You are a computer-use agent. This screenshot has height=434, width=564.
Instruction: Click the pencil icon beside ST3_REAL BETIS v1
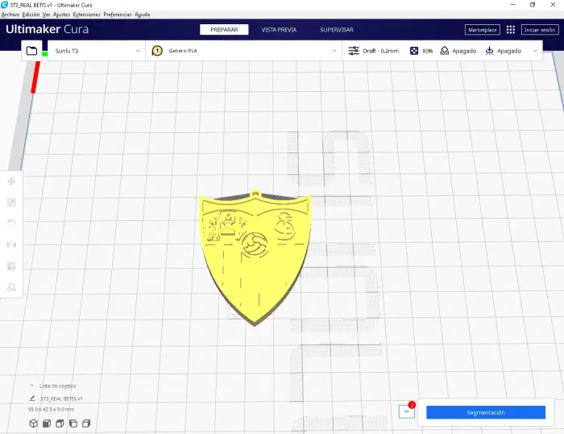(x=32, y=399)
